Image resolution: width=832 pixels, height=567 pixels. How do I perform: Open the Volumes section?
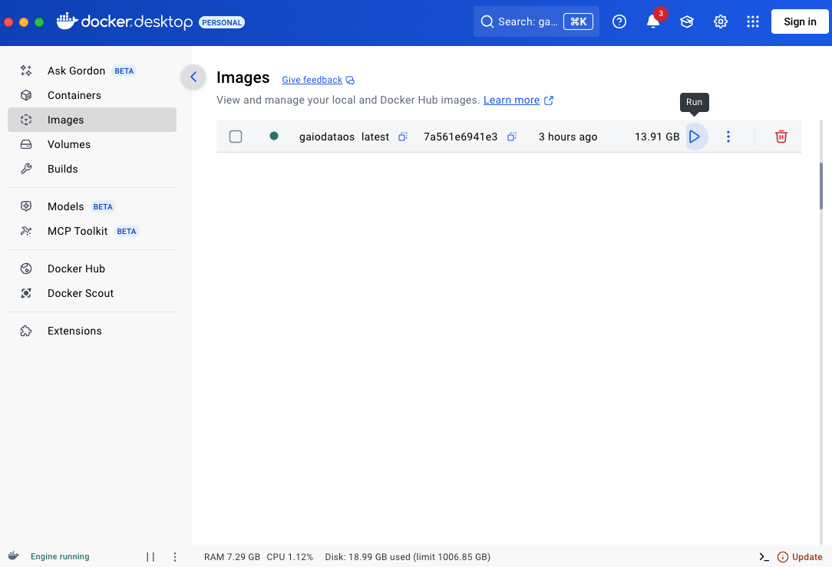(x=92, y=144)
